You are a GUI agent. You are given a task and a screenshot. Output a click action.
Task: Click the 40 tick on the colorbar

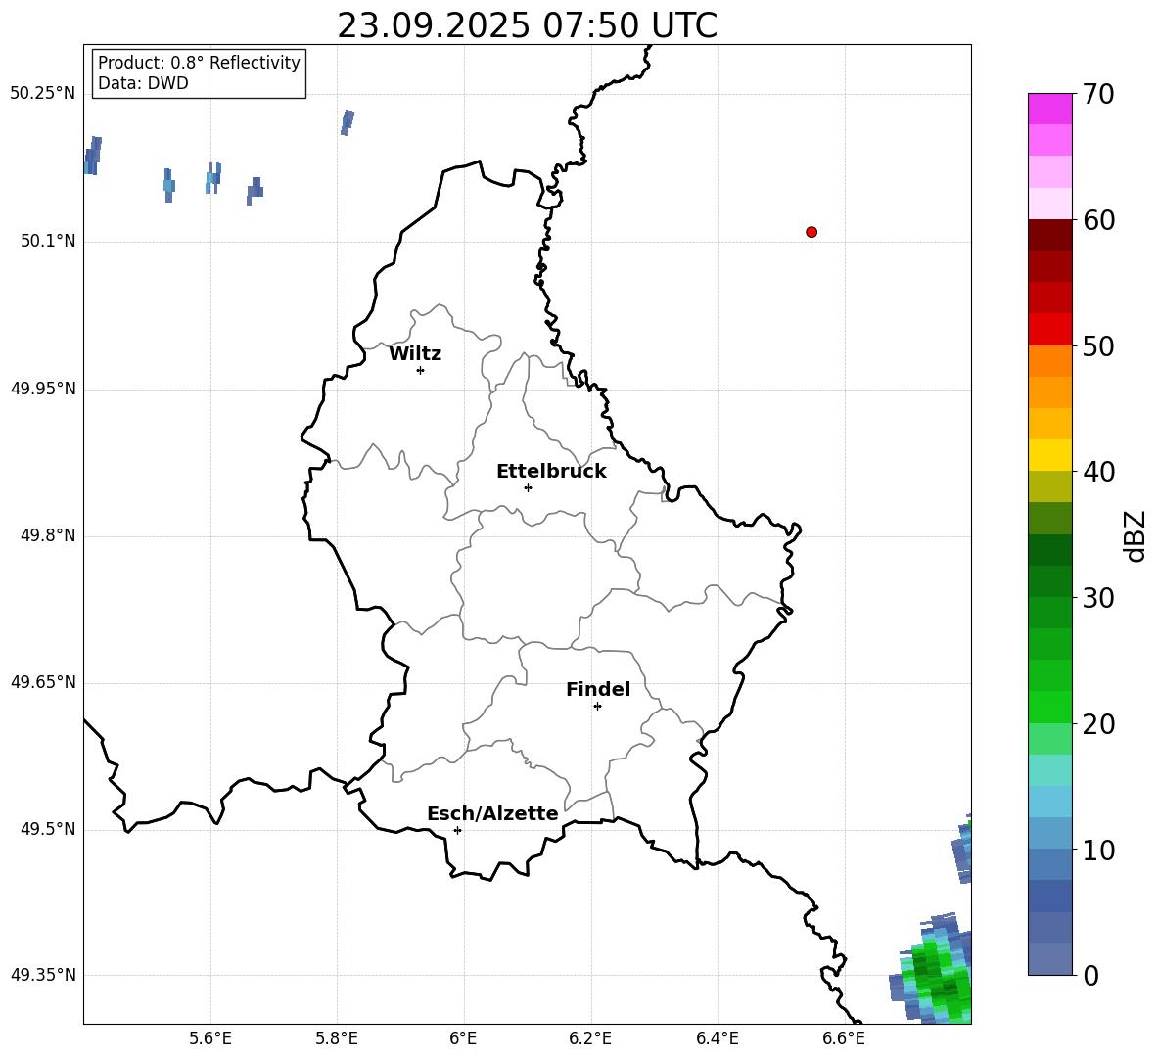coord(1098,472)
